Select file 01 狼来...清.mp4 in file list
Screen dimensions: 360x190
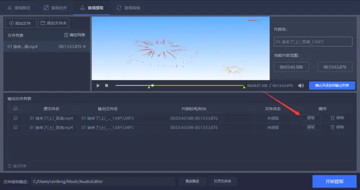click(46, 46)
